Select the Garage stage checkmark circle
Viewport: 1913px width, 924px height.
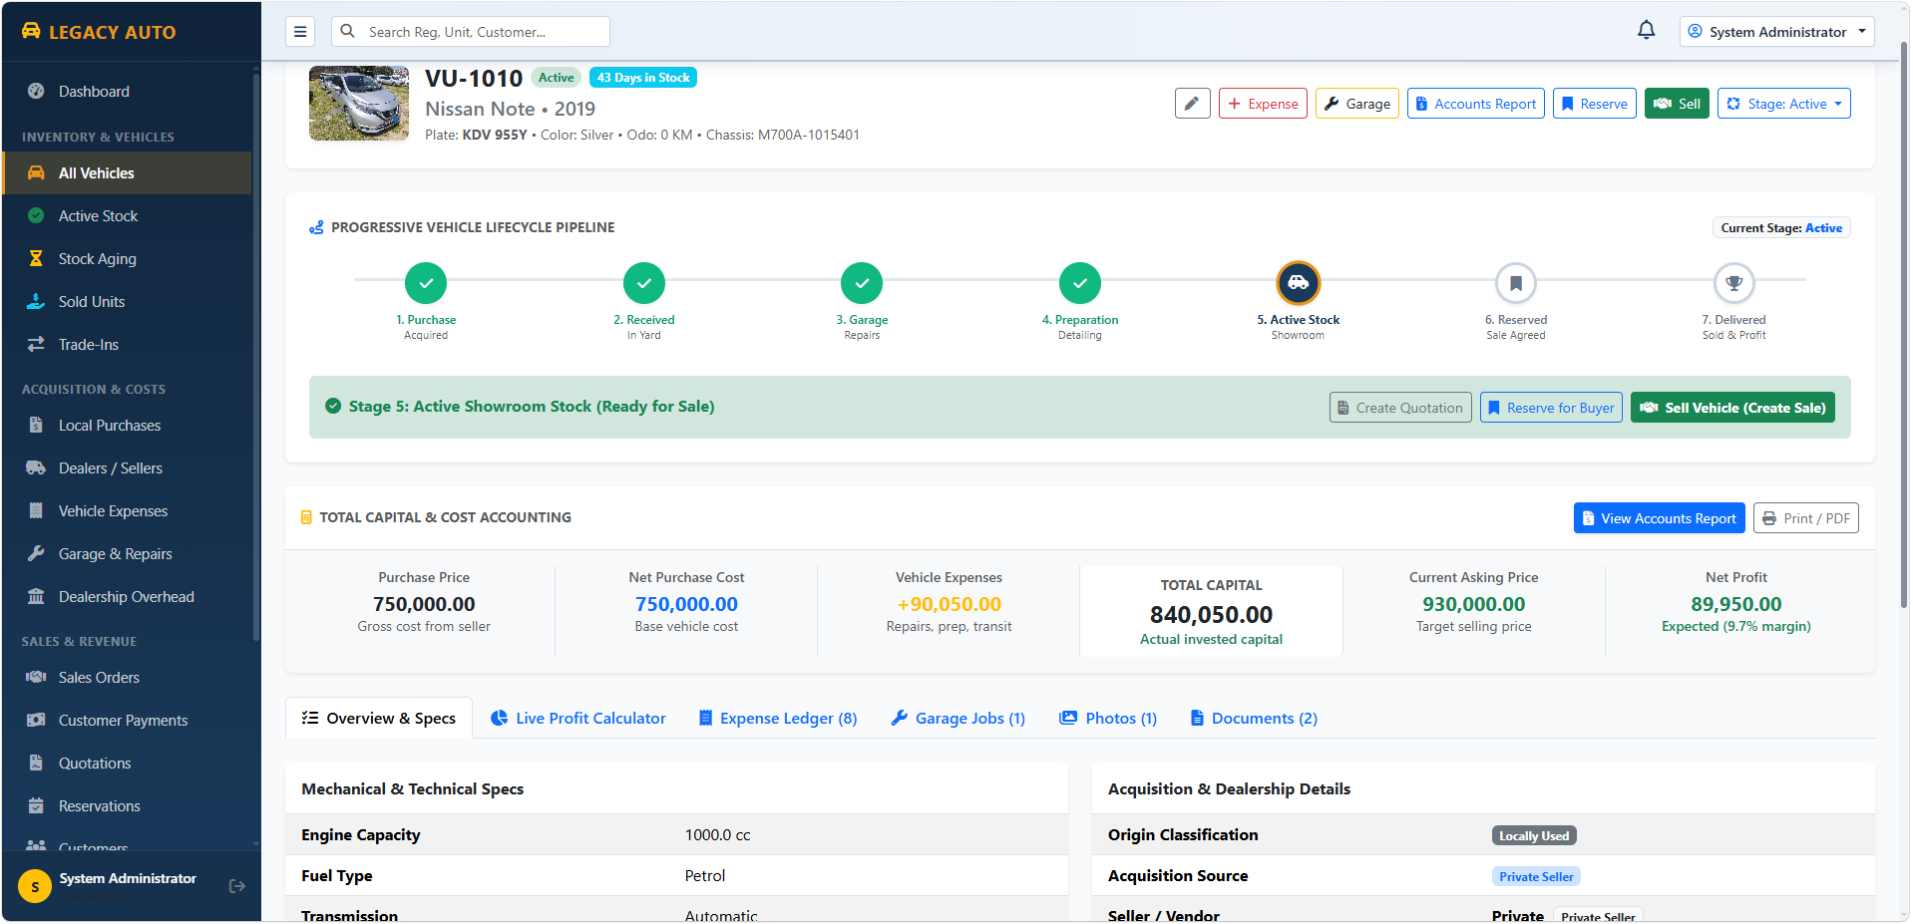point(862,283)
